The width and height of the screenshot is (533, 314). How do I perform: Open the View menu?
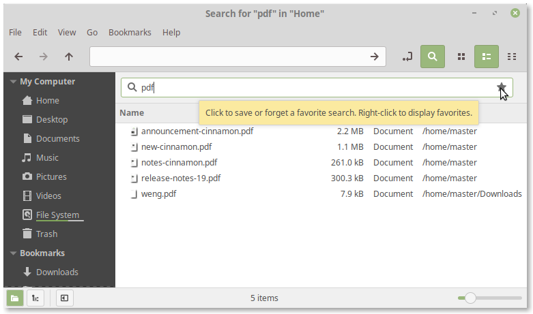67,32
